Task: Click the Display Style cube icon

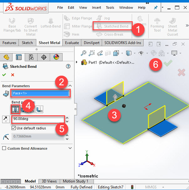Action: click(x=129, y=53)
